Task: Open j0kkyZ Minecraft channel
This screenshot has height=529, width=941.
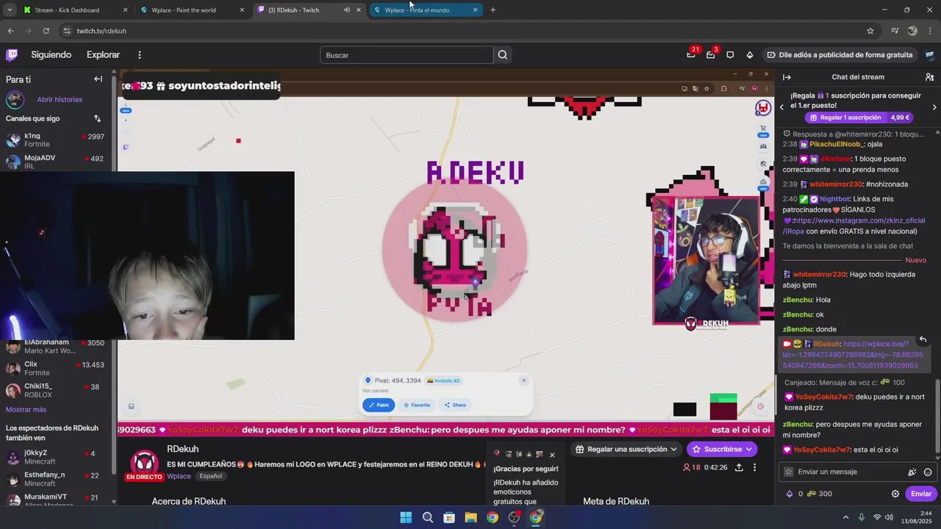Action: 56,457
